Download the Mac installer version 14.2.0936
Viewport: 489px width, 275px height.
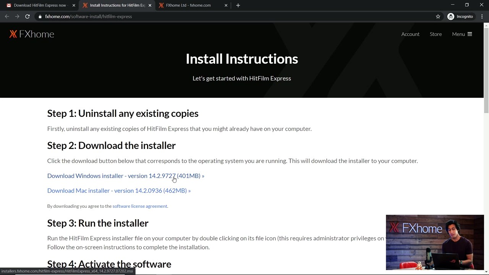pyautogui.click(x=118, y=190)
